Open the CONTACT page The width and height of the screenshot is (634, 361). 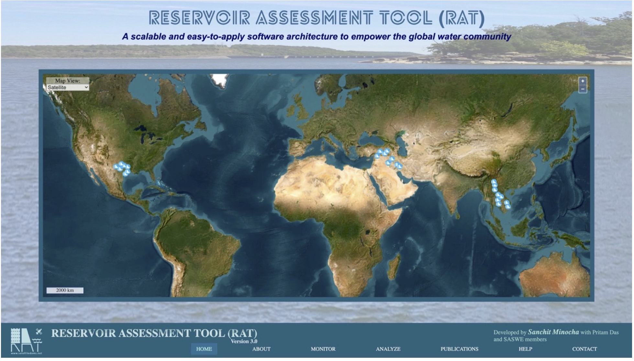pos(585,350)
